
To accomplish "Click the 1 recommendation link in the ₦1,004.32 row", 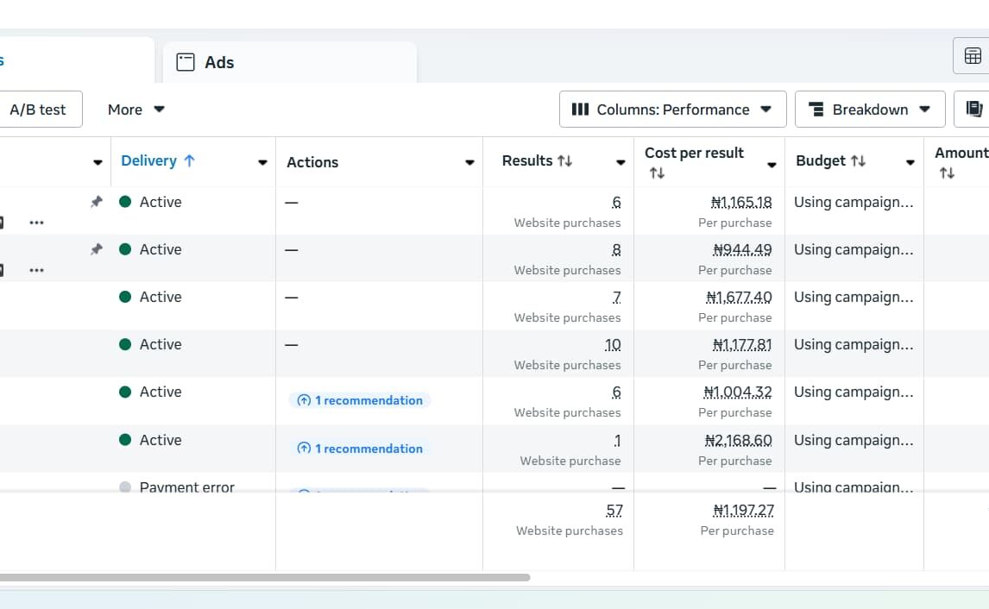I will (360, 400).
